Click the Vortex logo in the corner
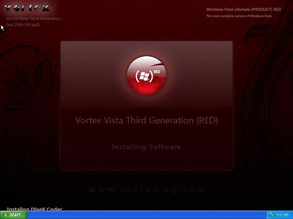 (x=27, y=8)
